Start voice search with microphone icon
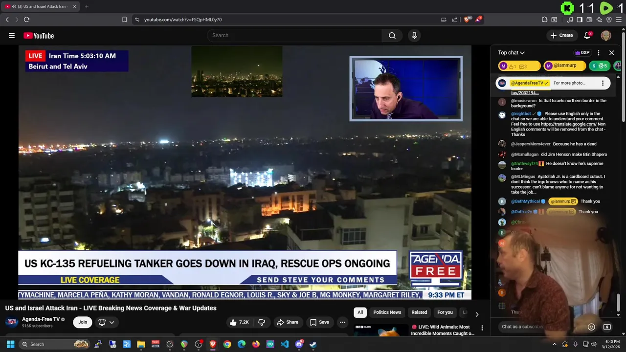 (x=414, y=35)
